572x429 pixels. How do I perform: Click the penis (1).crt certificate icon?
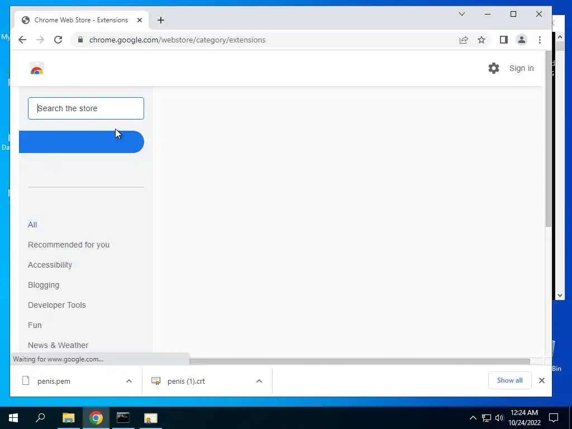tap(156, 381)
